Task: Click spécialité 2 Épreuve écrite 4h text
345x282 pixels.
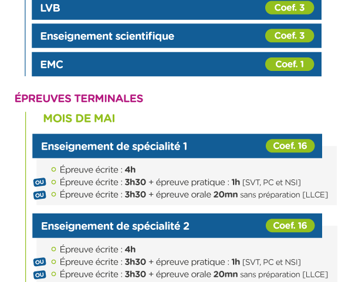Action: 97,250
